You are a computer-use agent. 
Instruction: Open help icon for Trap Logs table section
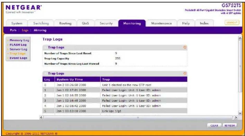tap(185, 73)
